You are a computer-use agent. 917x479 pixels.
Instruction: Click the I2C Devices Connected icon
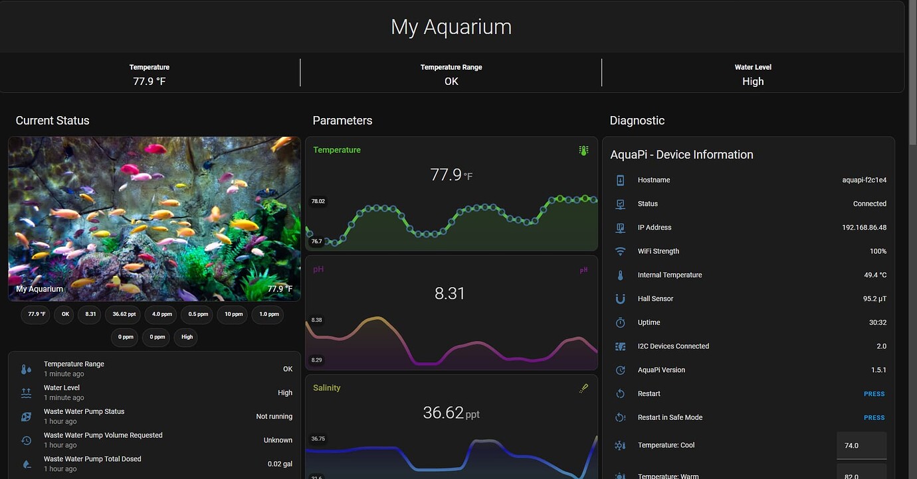pyautogui.click(x=620, y=346)
